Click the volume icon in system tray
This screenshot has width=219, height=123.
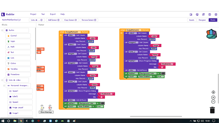[x=202, y=121]
